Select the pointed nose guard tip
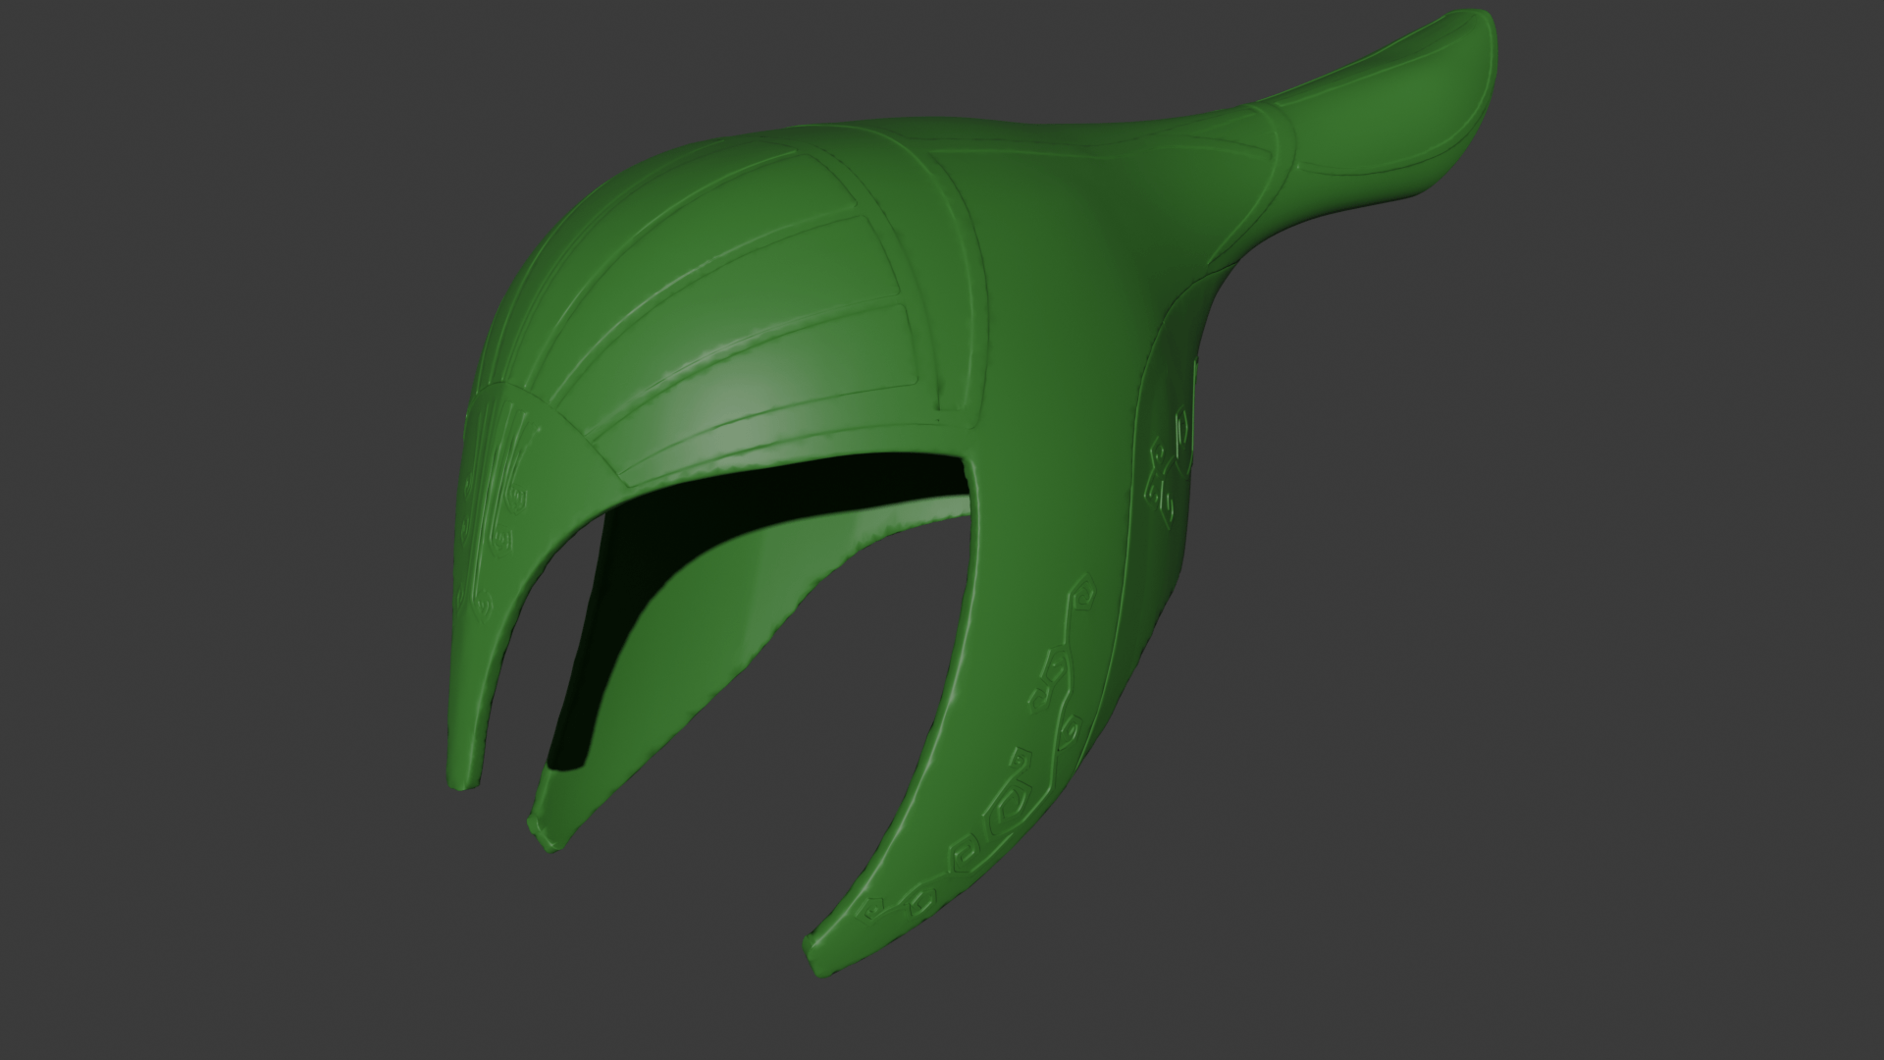This screenshot has height=1060, width=1884. 461,777
